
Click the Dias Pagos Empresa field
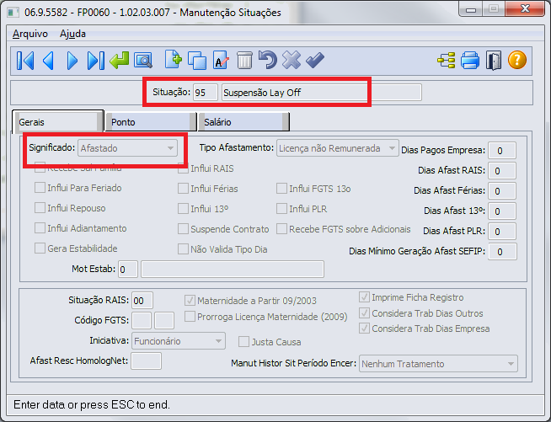(502, 151)
